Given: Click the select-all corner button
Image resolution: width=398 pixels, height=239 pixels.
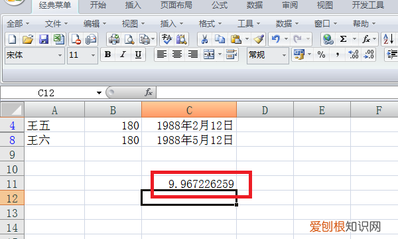Looking at the screenshot, I should coord(12,110).
